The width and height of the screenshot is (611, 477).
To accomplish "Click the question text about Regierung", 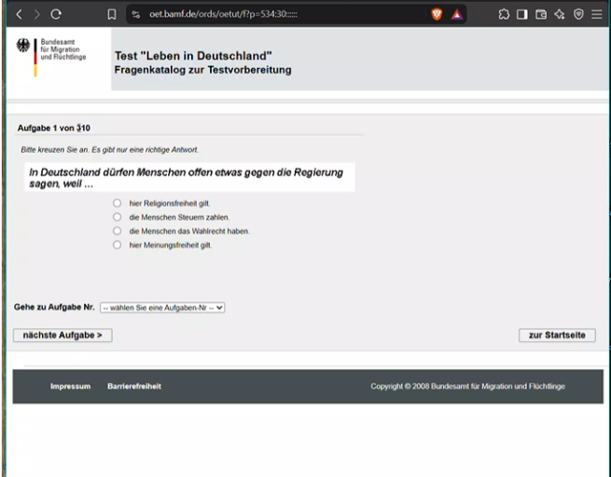I will click(x=186, y=178).
